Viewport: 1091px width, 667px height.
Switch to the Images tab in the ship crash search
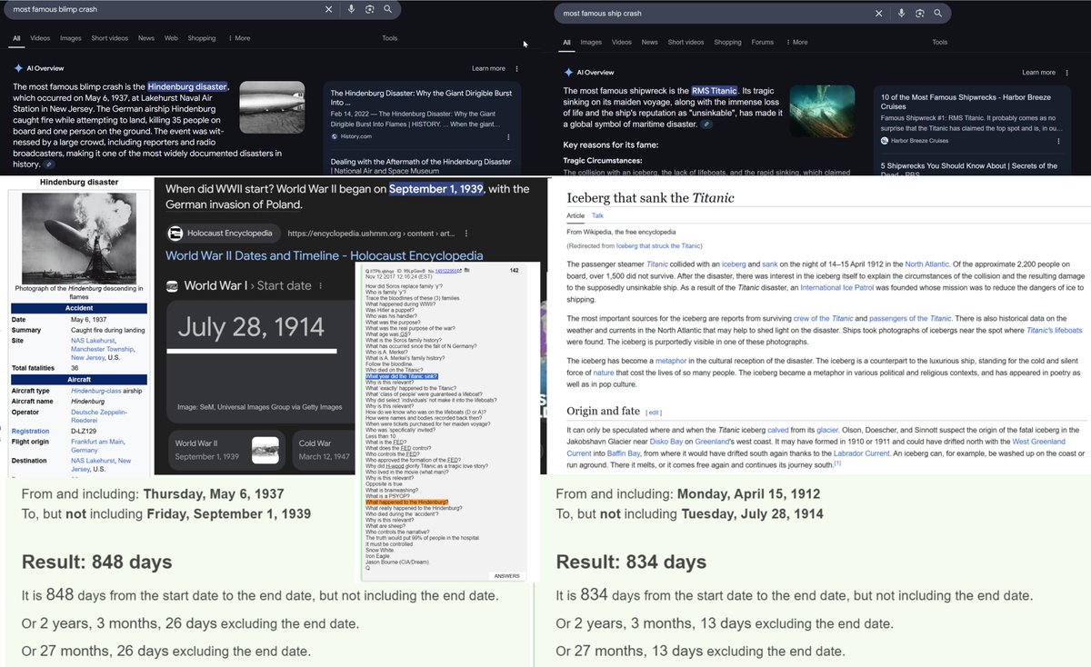pyautogui.click(x=591, y=42)
